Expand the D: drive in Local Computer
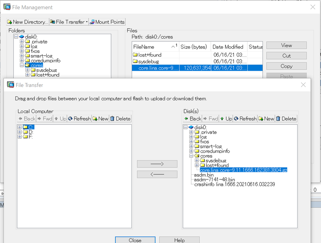The image size is (321, 243). [x=20, y=132]
